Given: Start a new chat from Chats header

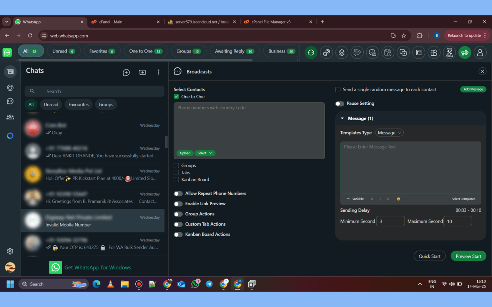Looking at the screenshot, I should [126, 72].
